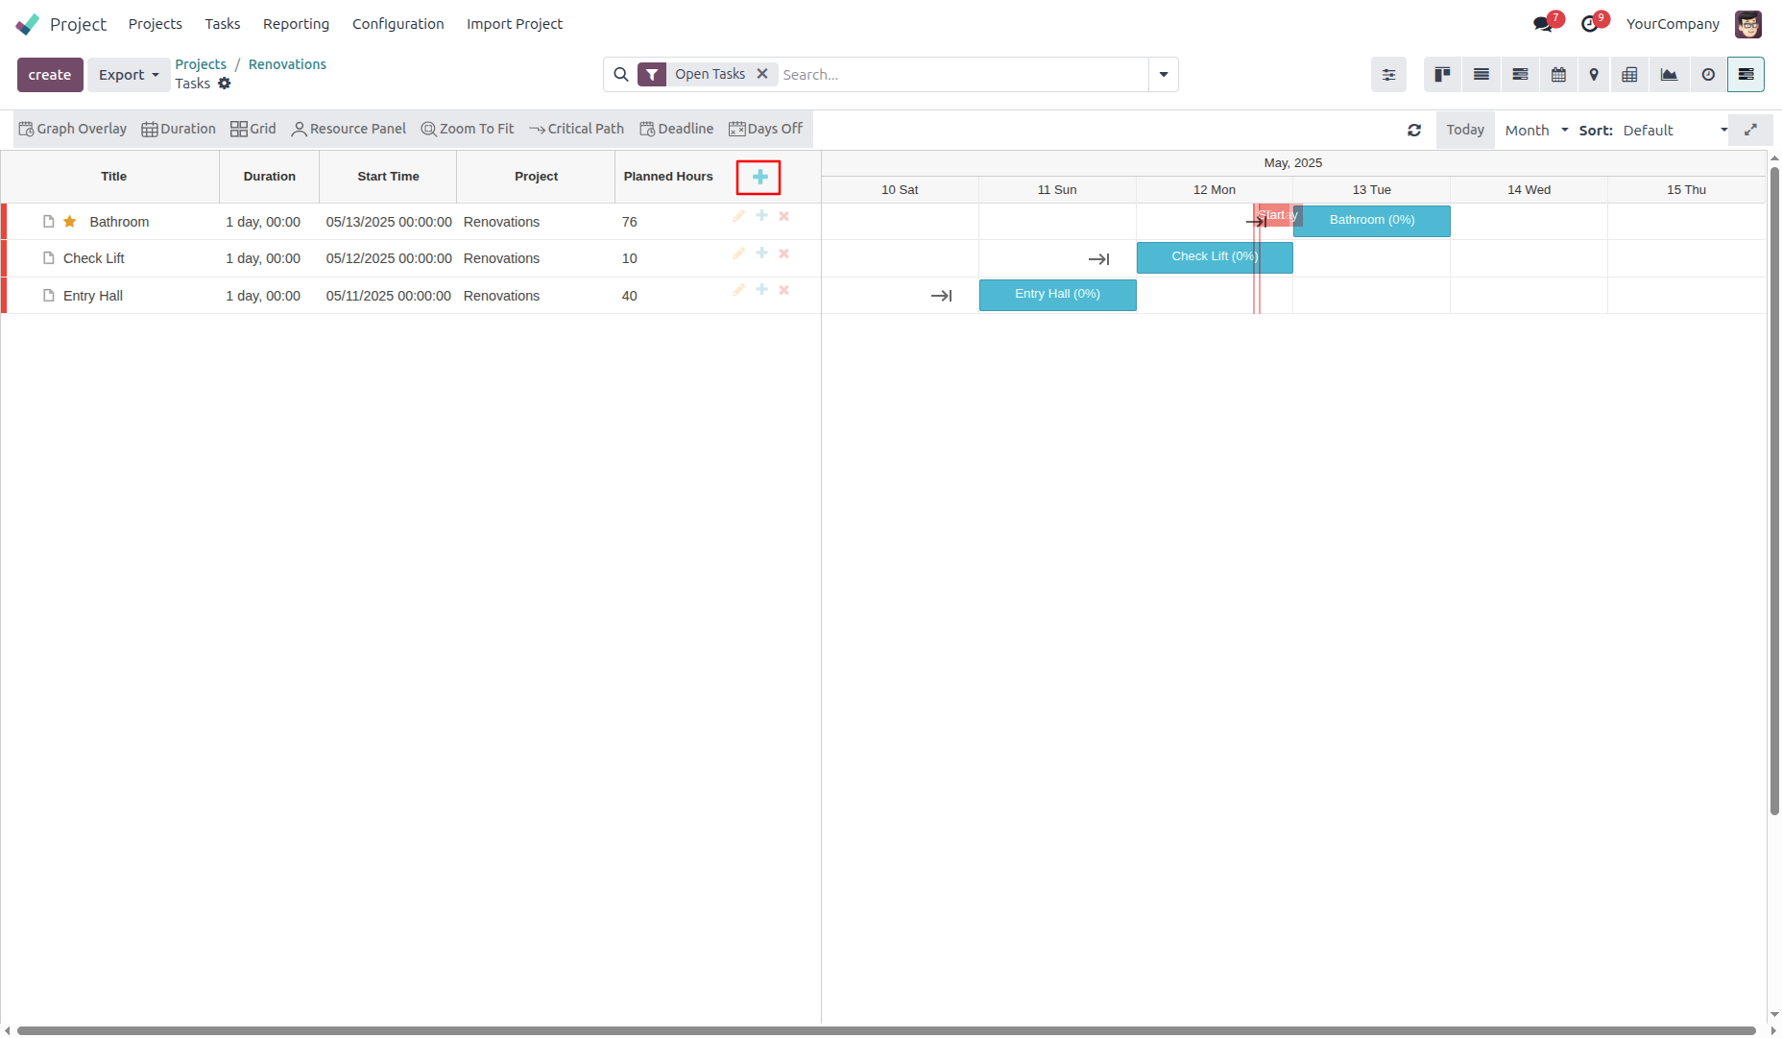Open the Configuration menu

[x=397, y=24]
